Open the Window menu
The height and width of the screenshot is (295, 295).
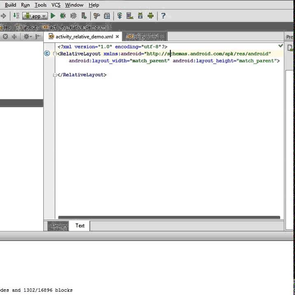click(74, 5)
